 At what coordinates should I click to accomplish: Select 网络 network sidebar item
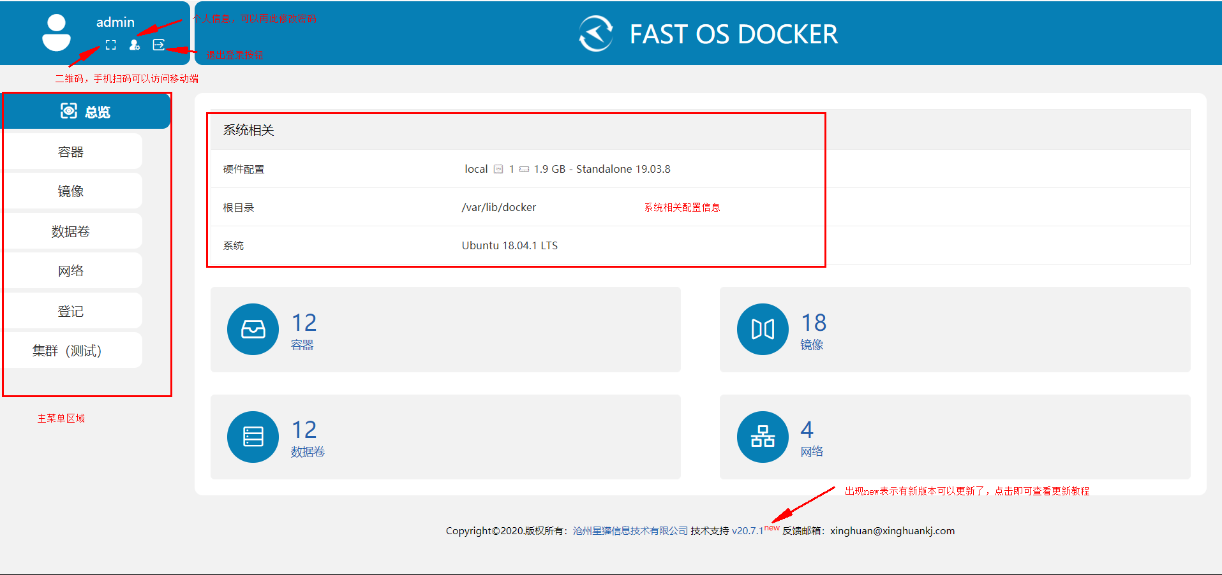point(71,271)
